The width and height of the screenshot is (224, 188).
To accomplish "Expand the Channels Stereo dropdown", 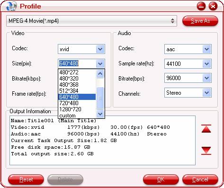I will click(206, 93).
